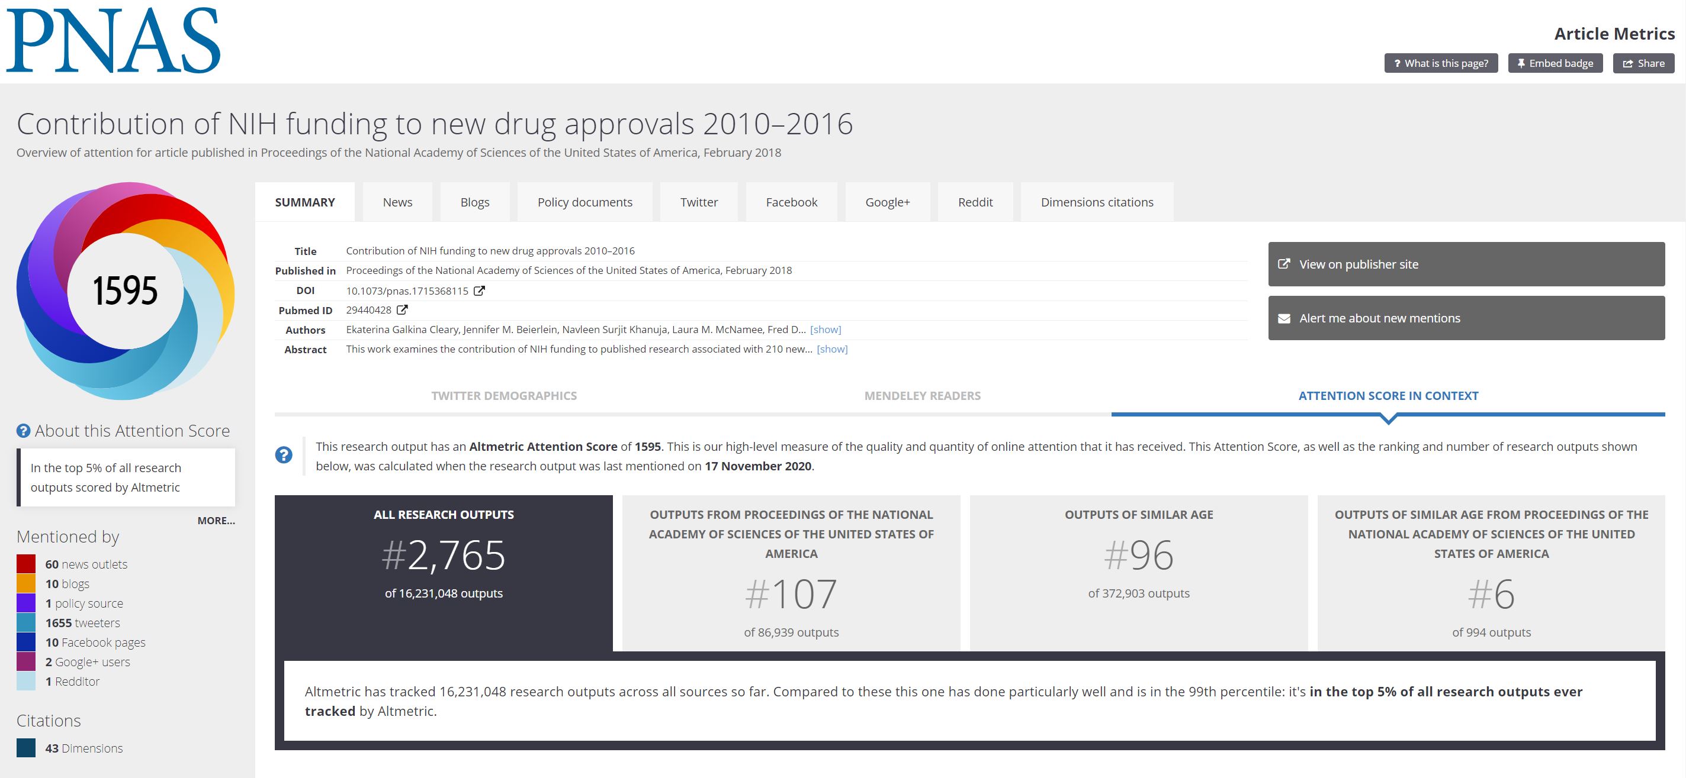
Task: Select the Twitter Demographics section
Action: tap(504, 396)
